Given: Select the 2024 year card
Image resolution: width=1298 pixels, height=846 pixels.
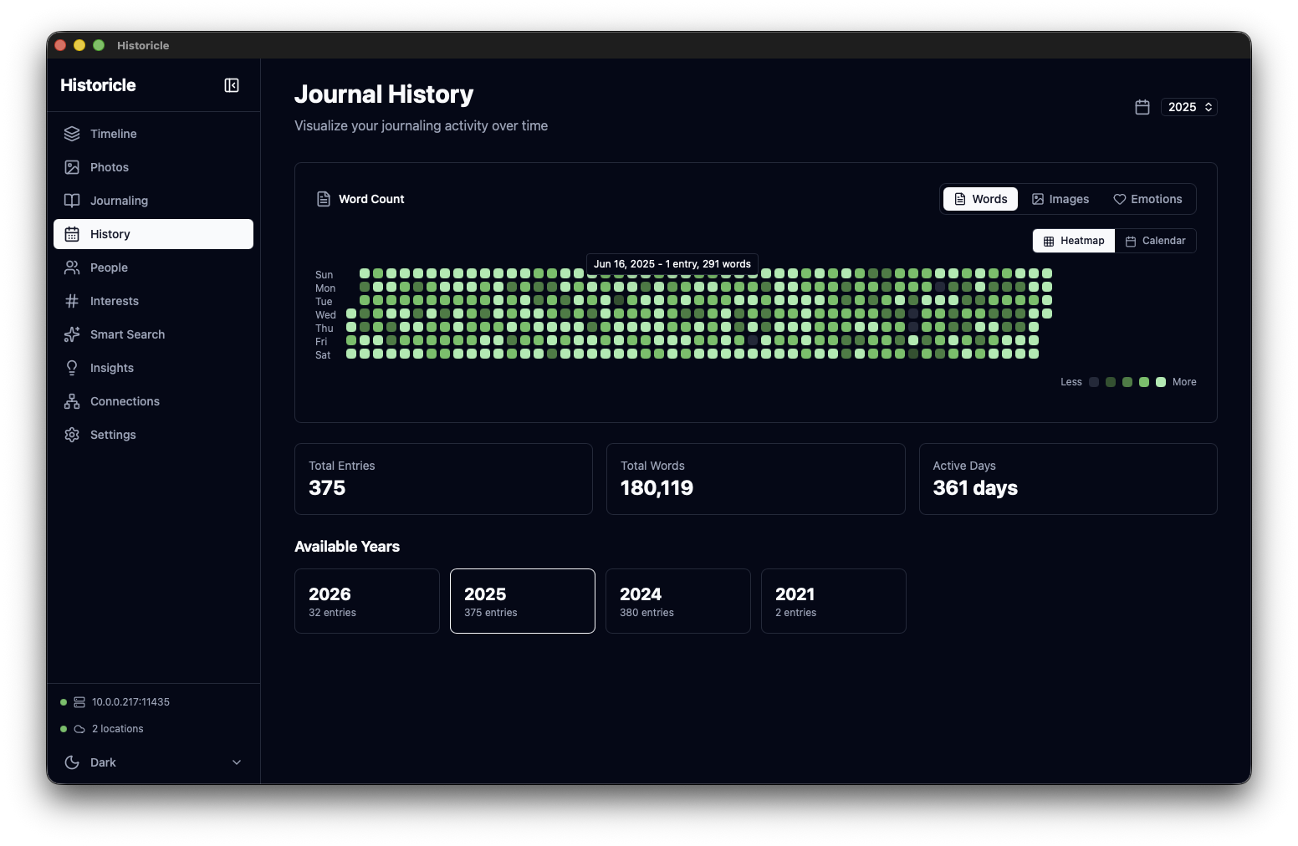Looking at the screenshot, I should pyautogui.click(x=677, y=601).
